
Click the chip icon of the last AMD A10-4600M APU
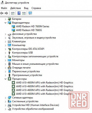point(13,94)
